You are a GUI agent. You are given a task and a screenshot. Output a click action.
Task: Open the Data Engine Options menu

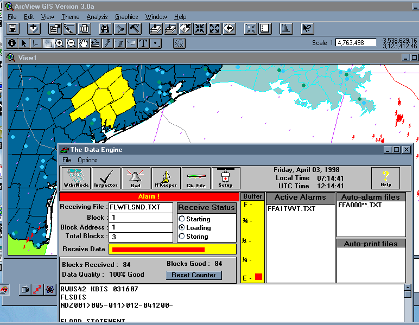pos(87,160)
